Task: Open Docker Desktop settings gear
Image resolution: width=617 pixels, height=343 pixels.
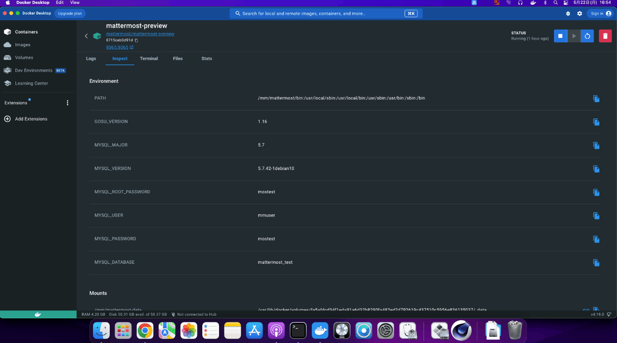Action: (580, 14)
